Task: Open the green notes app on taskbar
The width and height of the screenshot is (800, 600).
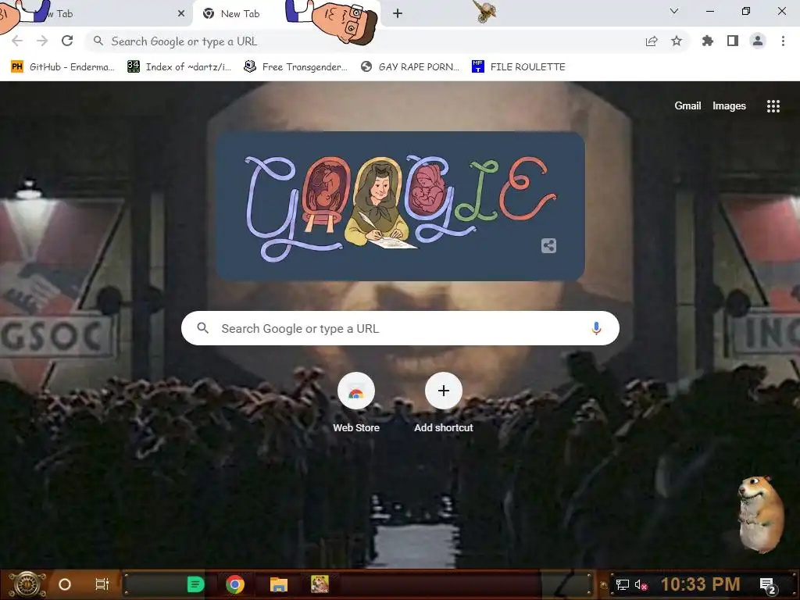Action: point(195,584)
